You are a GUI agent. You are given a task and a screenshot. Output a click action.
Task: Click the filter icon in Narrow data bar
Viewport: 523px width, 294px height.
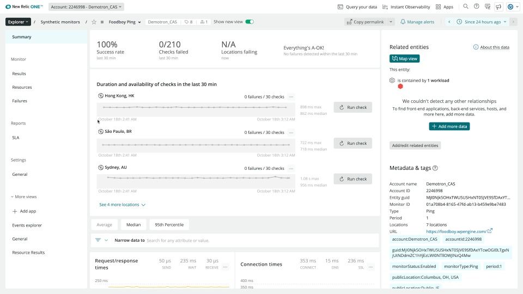point(98,240)
